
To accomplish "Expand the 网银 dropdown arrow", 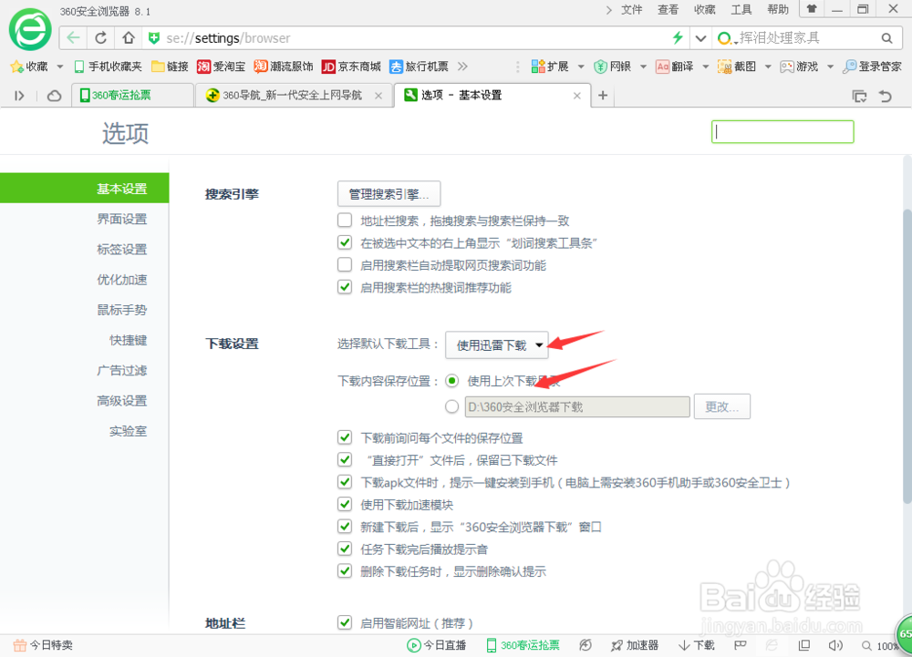I will [643, 67].
